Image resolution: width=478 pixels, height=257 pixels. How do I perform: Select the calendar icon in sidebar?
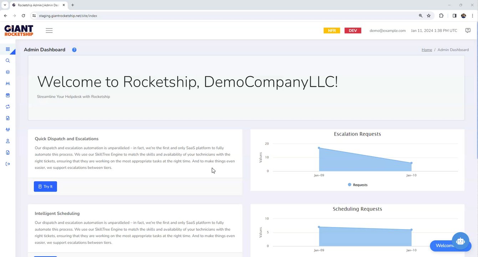(8, 95)
